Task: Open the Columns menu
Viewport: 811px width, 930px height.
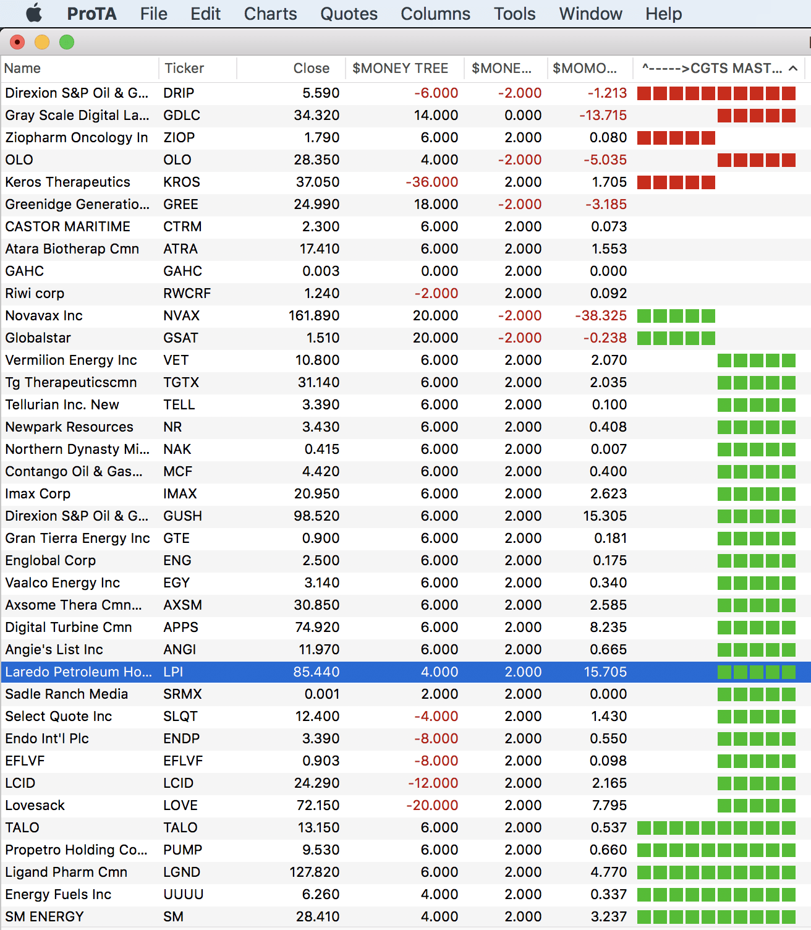Action: (x=435, y=14)
